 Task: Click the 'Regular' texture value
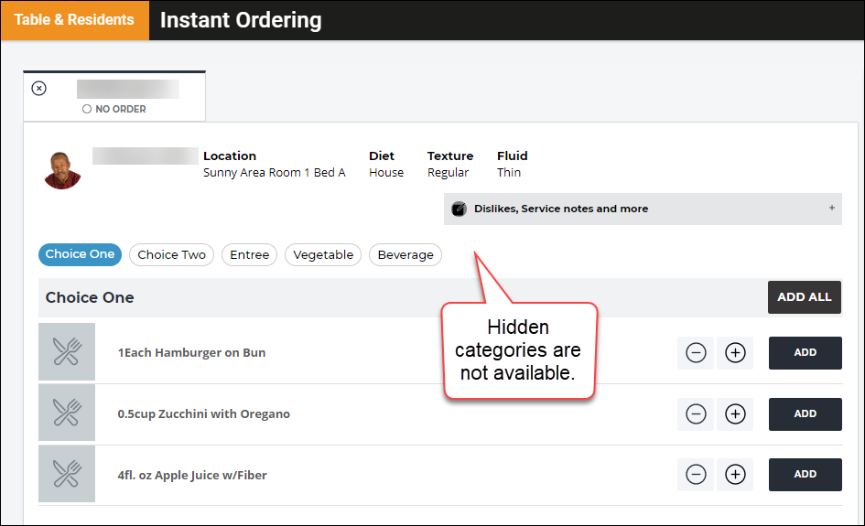tap(448, 173)
